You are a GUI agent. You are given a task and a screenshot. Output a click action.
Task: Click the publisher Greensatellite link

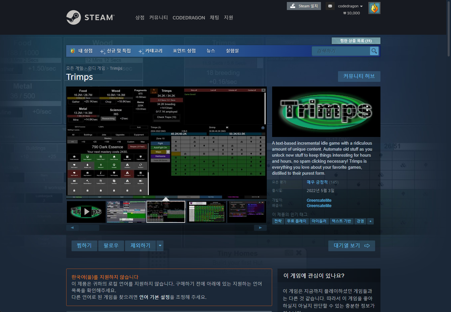point(319,206)
